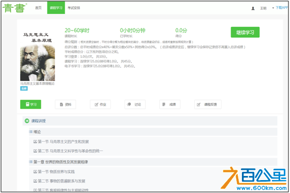Click the list icon beside 成绩

click(164, 104)
